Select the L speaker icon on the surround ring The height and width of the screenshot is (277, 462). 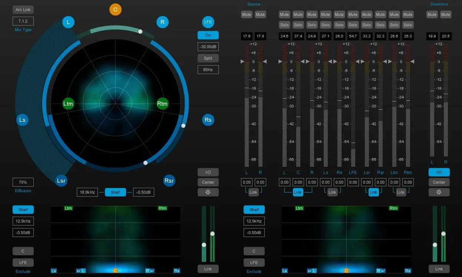[68, 22]
